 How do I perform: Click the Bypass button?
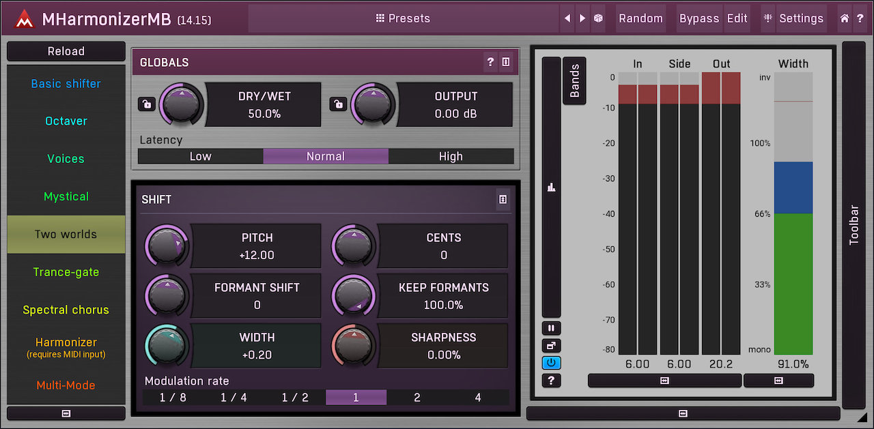coord(699,18)
